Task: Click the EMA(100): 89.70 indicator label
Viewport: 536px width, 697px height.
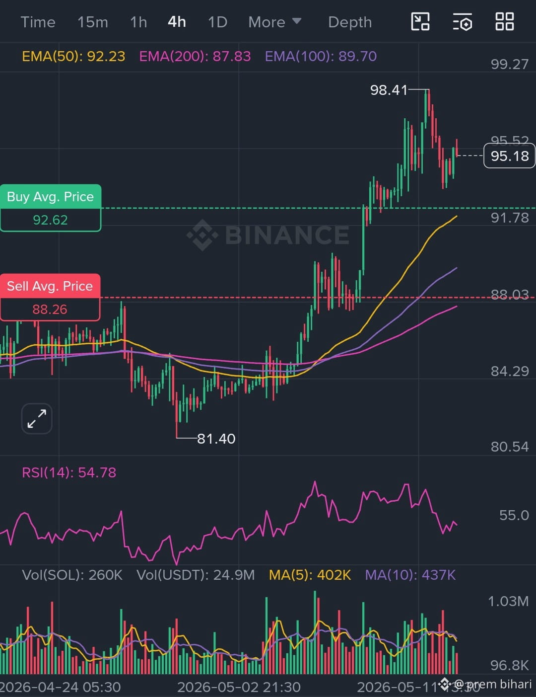Action: pyautogui.click(x=321, y=56)
